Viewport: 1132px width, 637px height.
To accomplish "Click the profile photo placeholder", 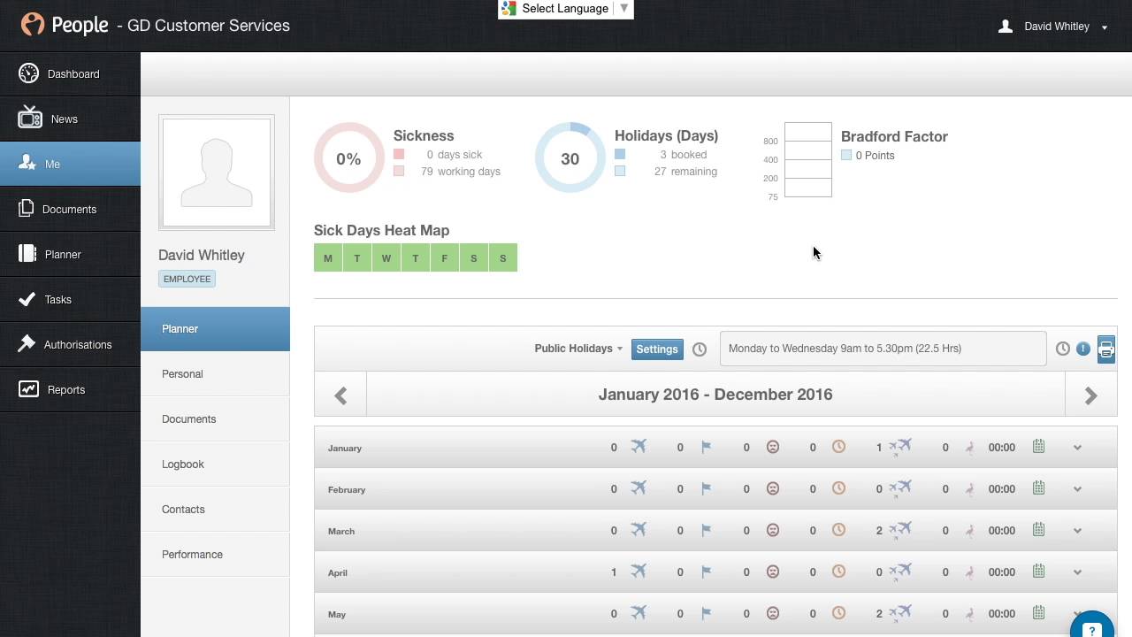I will point(217,173).
